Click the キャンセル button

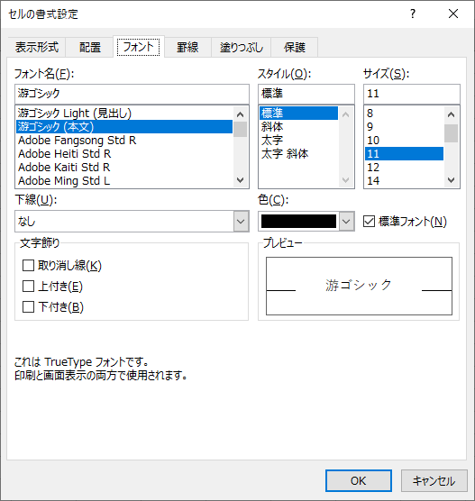(434, 480)
